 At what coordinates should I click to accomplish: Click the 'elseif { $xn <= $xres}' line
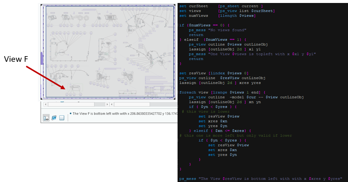[220, 131]
